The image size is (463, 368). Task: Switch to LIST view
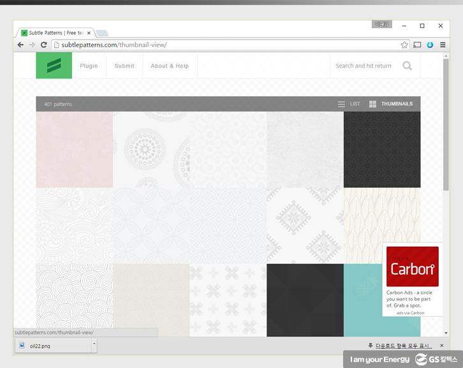tap(349, 104)
